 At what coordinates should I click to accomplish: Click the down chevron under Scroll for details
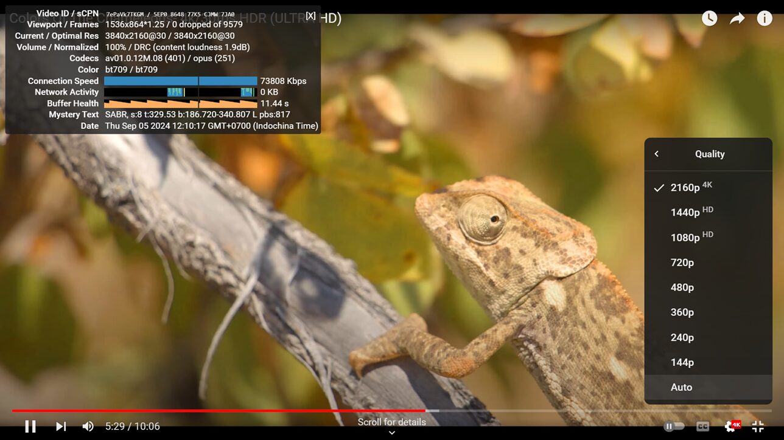click(x=392, y=433)
